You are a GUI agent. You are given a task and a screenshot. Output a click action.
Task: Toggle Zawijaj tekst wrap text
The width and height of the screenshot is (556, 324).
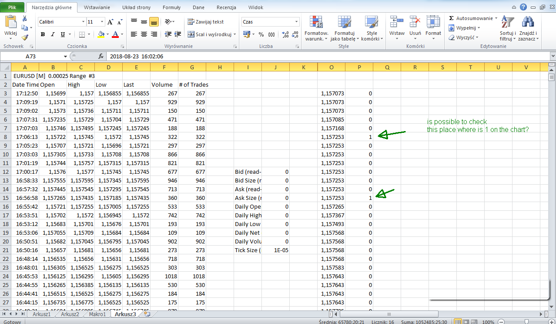pyautogui.click(x=206, y=22)
